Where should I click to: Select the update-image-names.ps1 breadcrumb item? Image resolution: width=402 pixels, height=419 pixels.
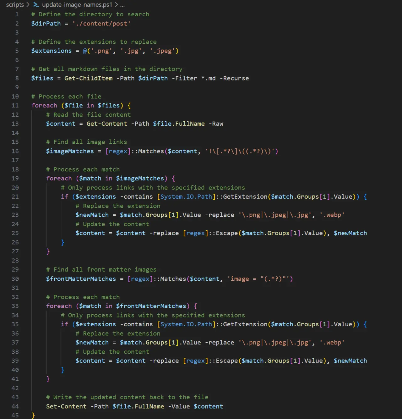coord(77,5)
